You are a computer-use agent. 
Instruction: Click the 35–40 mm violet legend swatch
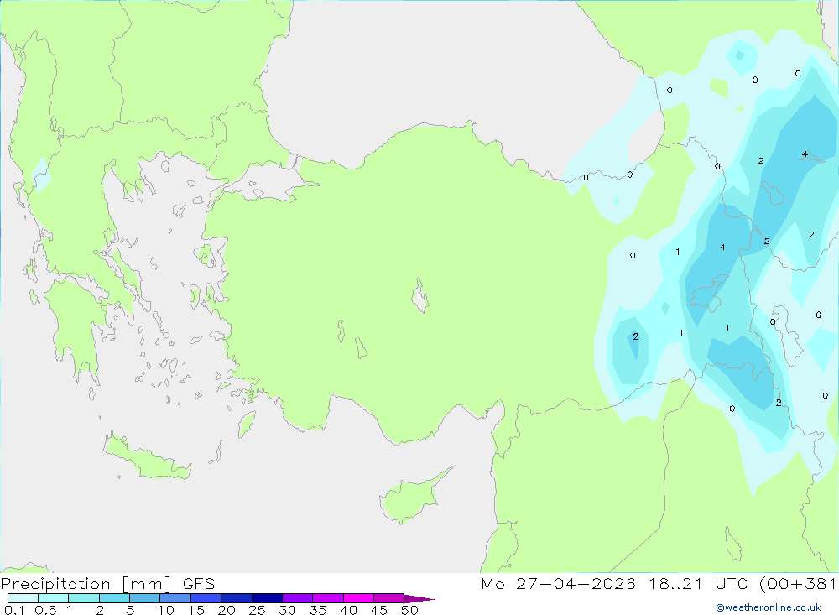pyautogui.click(x=328, y=598)
